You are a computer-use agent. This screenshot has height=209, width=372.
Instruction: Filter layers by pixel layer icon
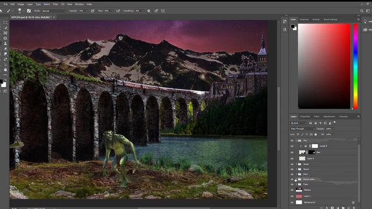[x=310, y=123]
